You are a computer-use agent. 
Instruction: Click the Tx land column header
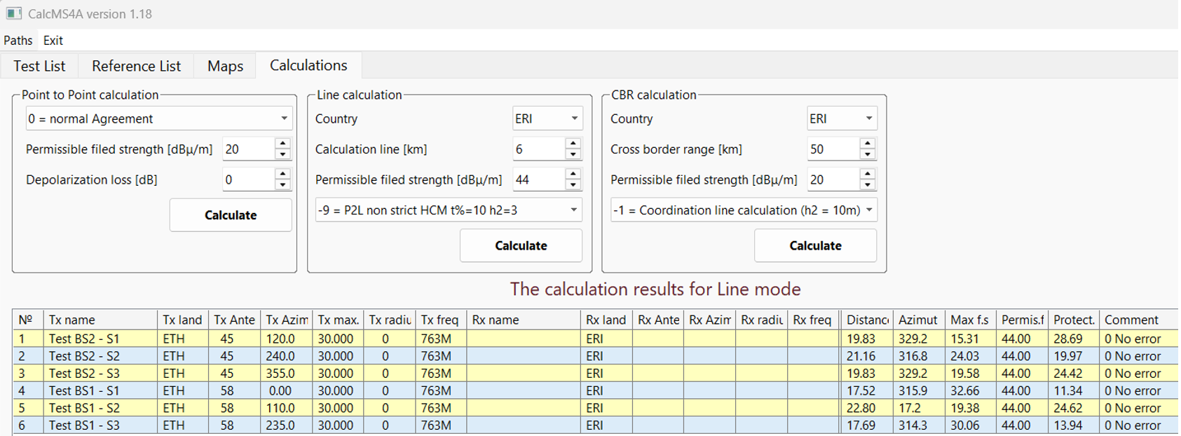click(183, 320)
